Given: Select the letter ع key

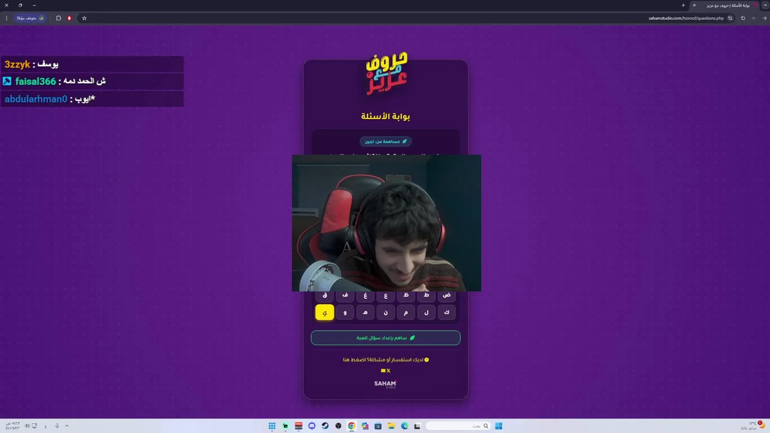Looking at the screenshot, I should (386, 296).
